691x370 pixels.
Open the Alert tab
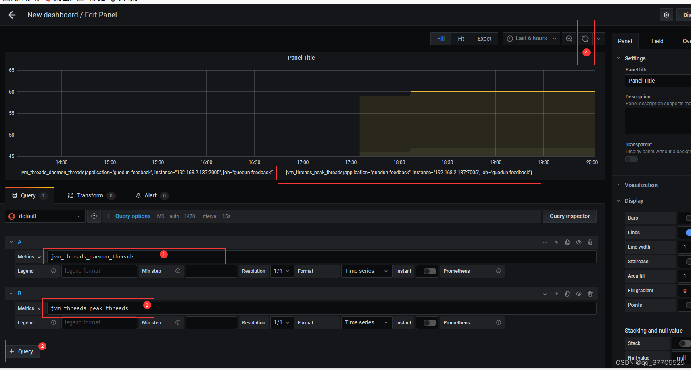152,195
